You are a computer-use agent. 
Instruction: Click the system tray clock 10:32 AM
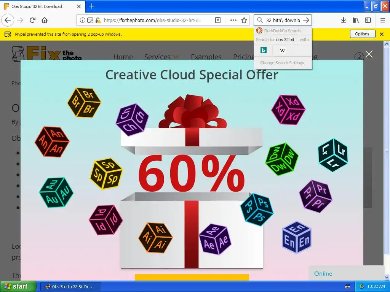[376, 286]
